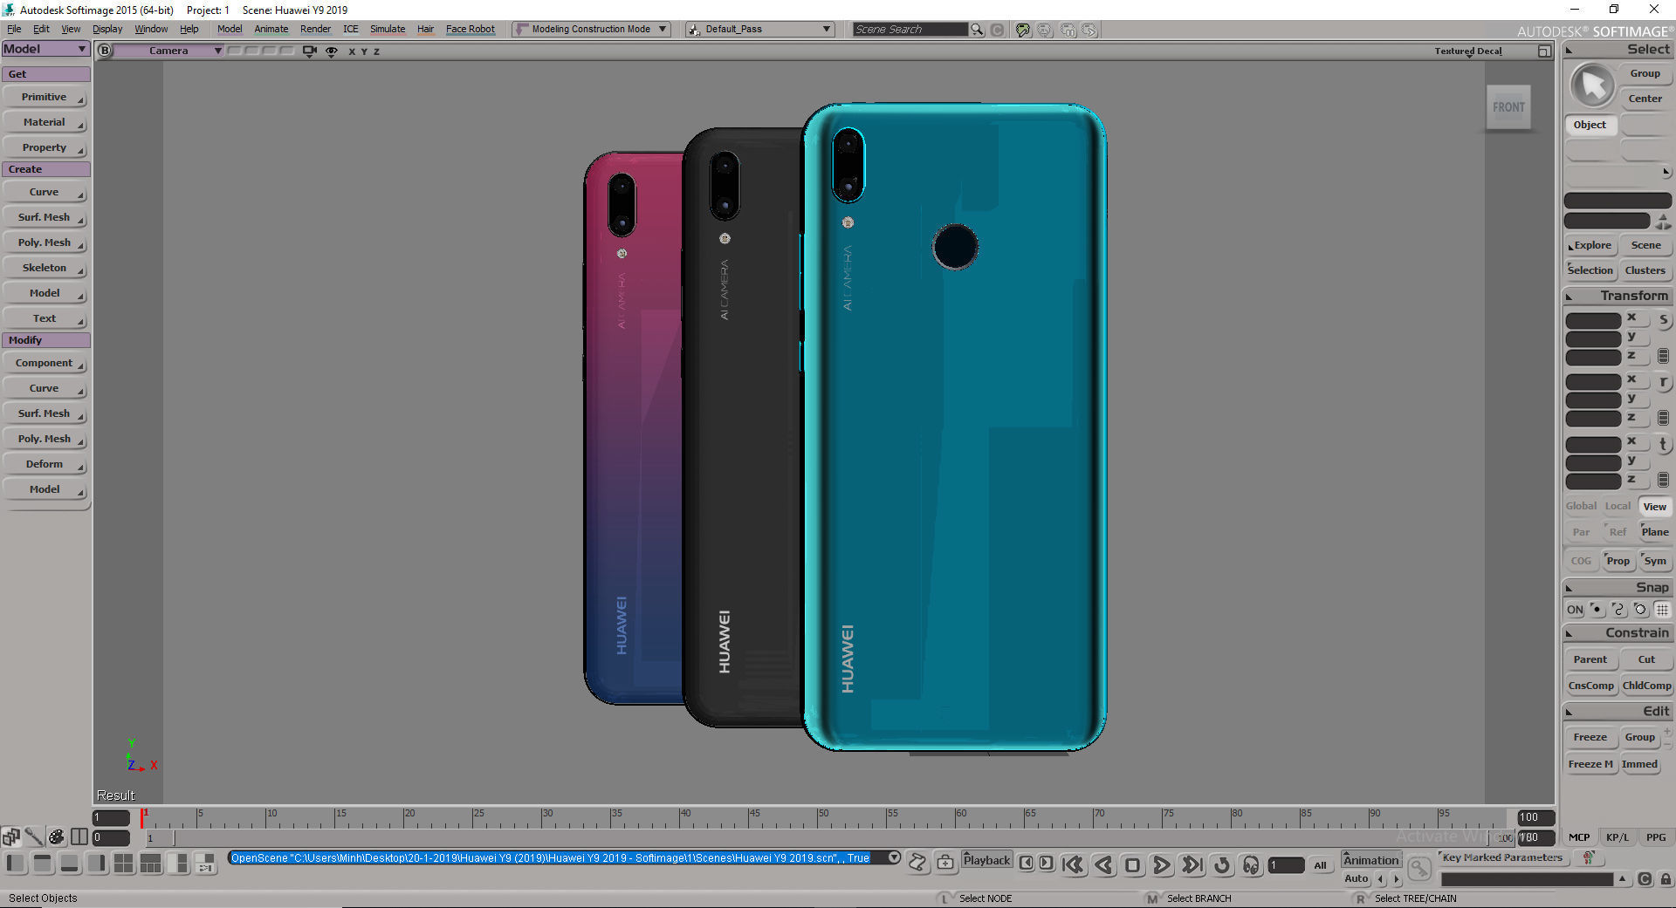Step to next frame
Image resolution: width=1676 pixels, height=908 pixels.
(x=1046, y=864)
